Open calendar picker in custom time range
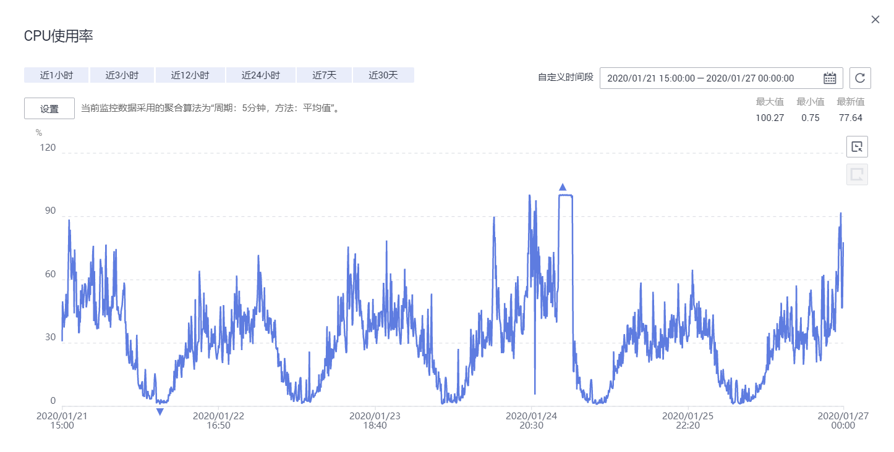The height and width of the screenshot is (452, 894). pyautogui.click(x=830, y=78)
